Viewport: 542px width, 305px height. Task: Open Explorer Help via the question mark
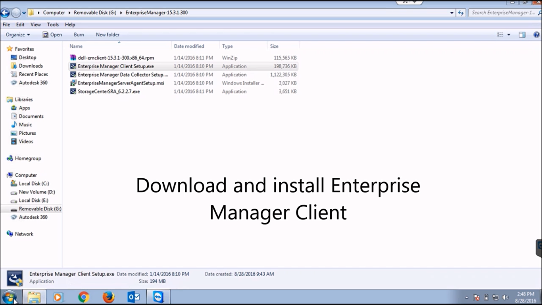tap(536, 35)
